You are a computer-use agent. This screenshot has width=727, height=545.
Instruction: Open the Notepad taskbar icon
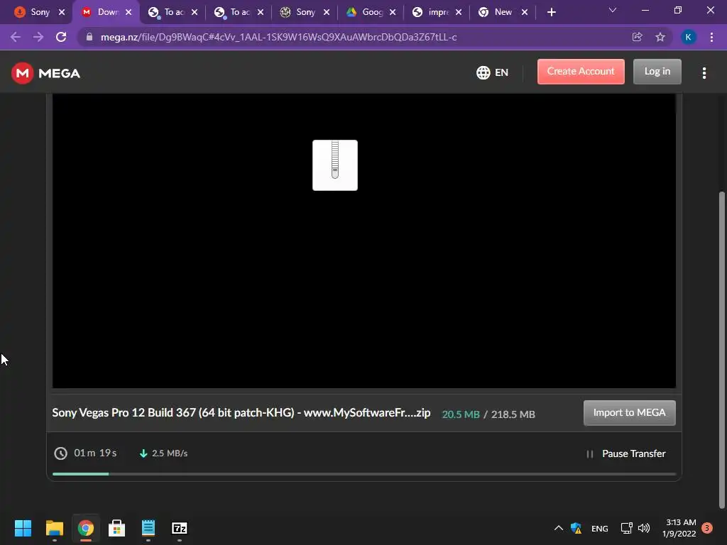148,528
